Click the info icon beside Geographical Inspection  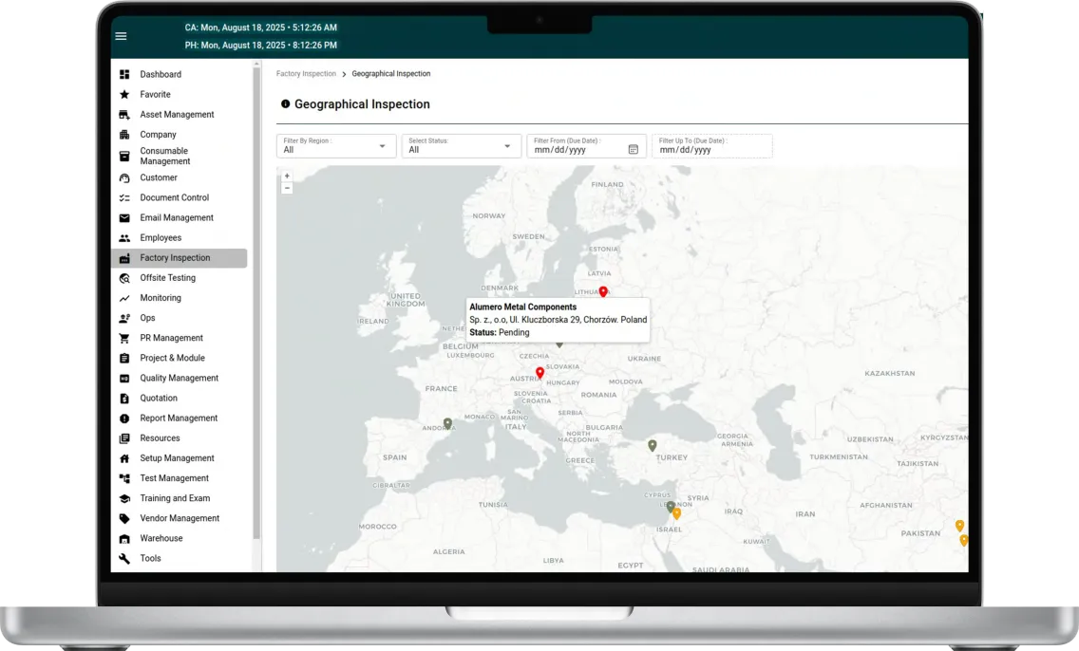[x=285, y=104]
